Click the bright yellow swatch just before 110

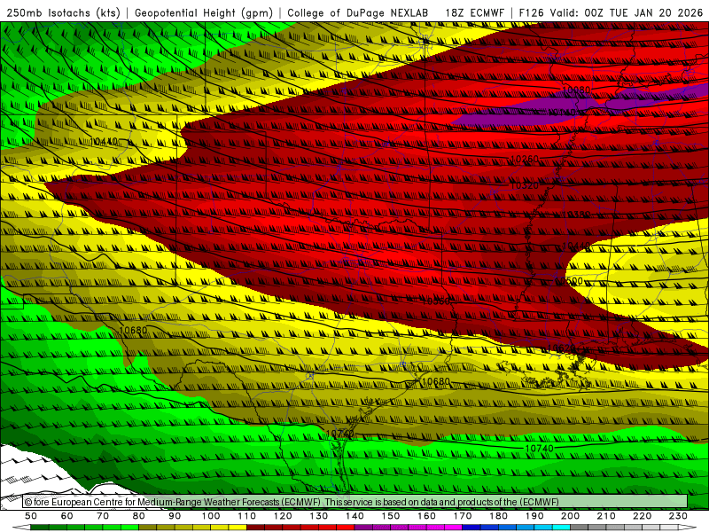(238, 528)
